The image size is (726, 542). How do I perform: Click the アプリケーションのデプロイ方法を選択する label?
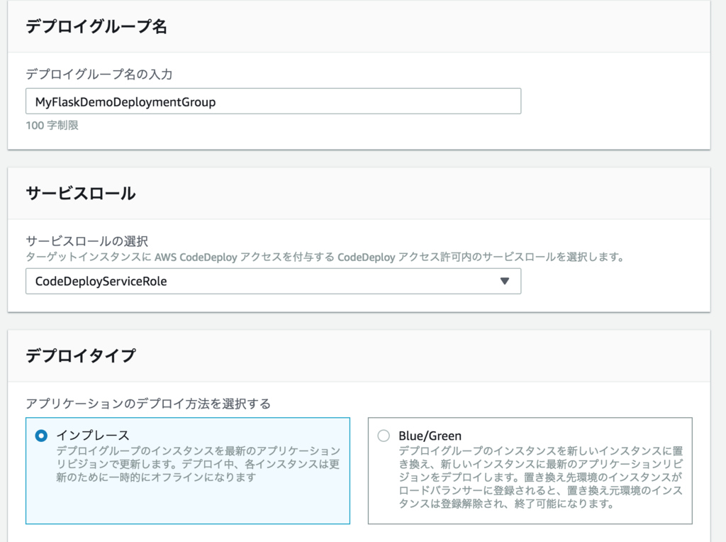pos(148,404)
